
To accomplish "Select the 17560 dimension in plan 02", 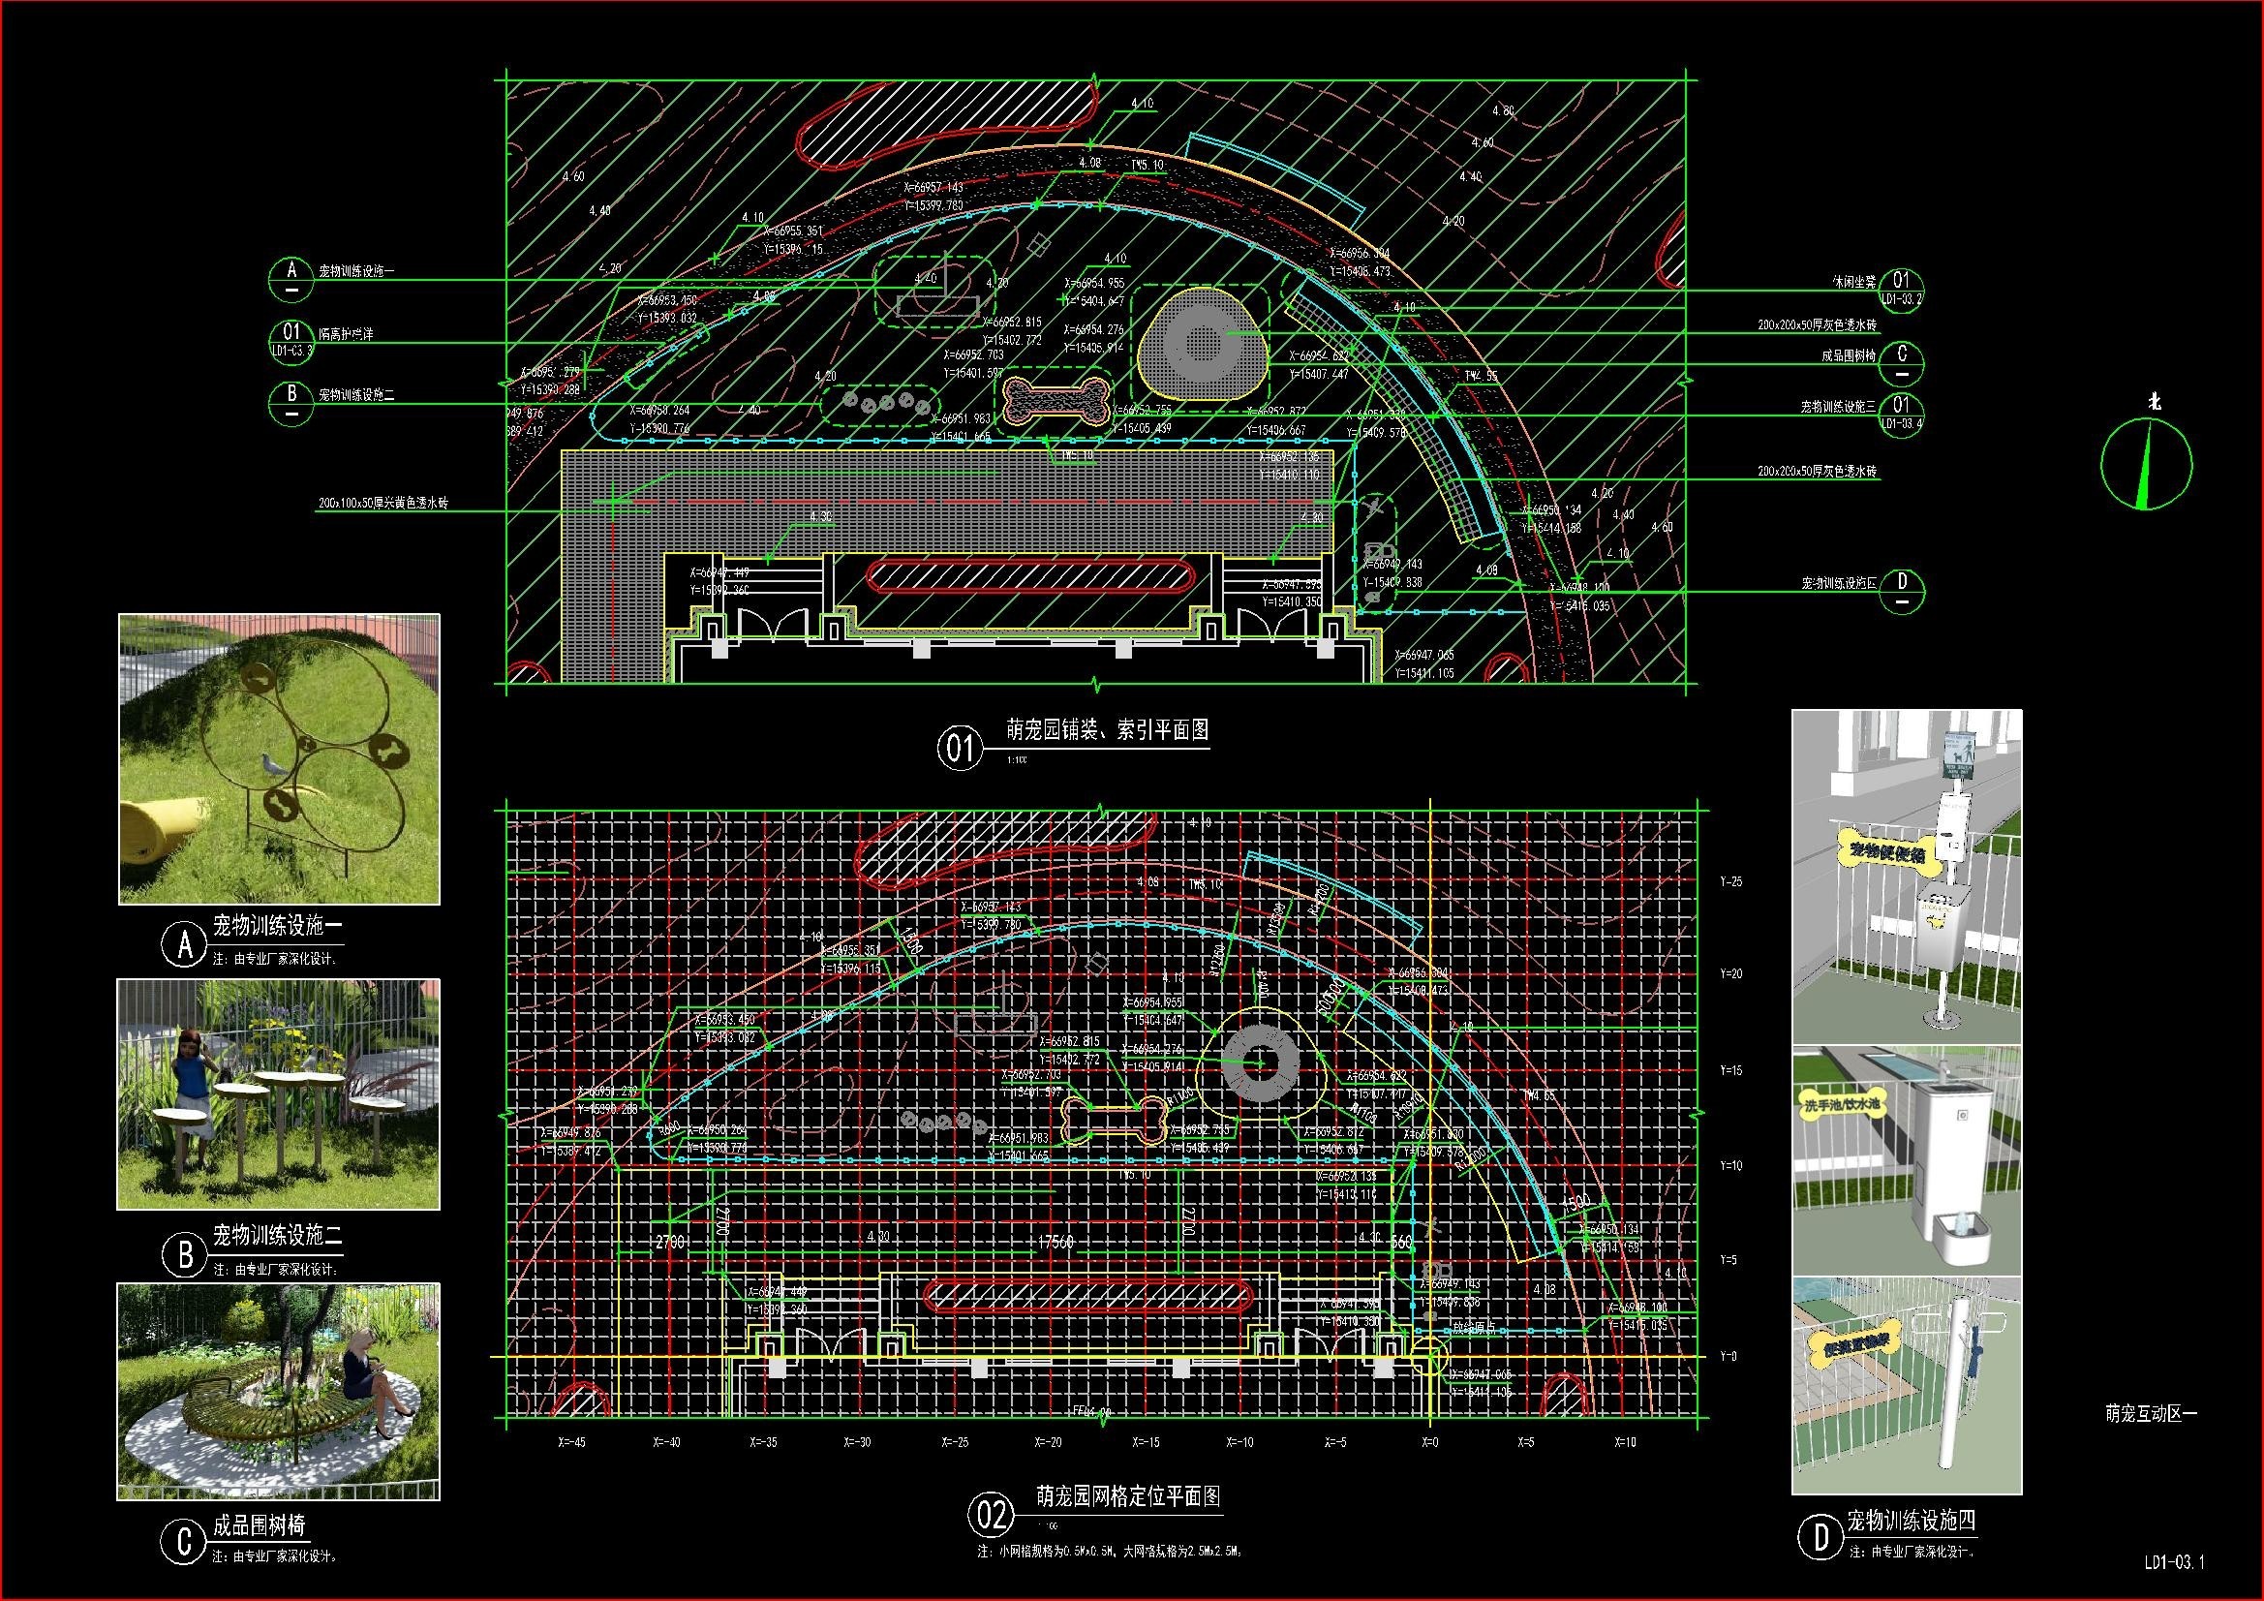I will tap(1056, 1242).
